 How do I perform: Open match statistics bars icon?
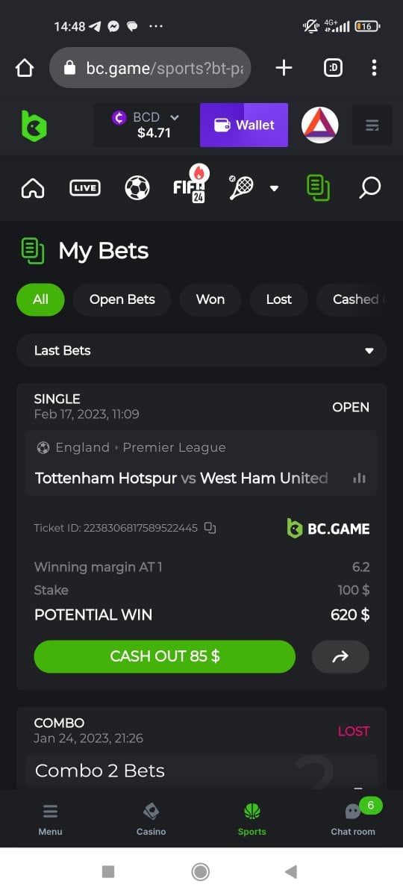359,478
